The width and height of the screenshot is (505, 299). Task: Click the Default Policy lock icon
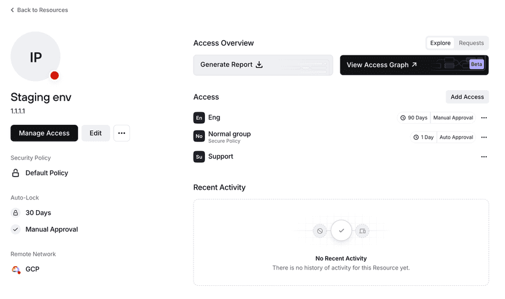pyautogui.click(x=16, y=173)
